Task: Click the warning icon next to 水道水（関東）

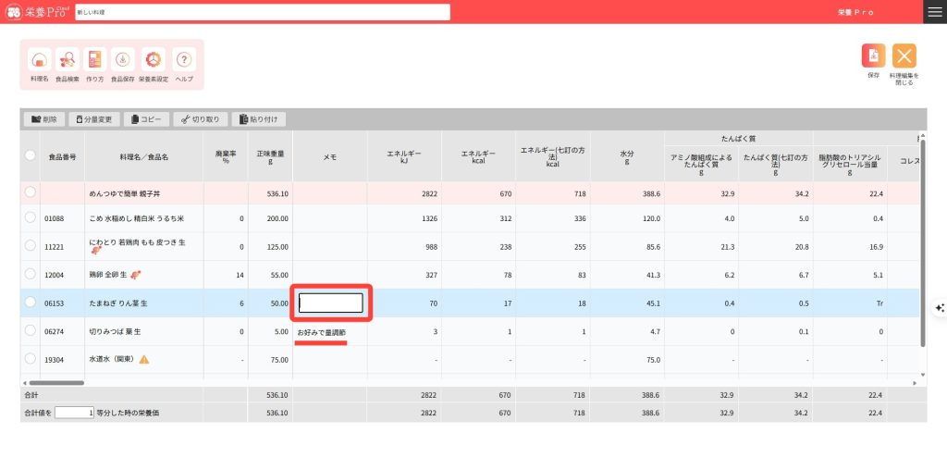Action: pos(143,360)
